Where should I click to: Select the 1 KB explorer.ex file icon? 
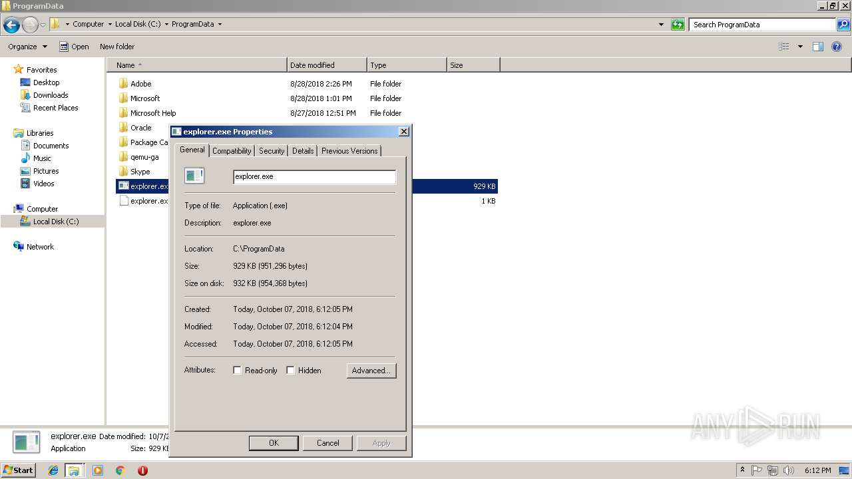click(123, 201)
